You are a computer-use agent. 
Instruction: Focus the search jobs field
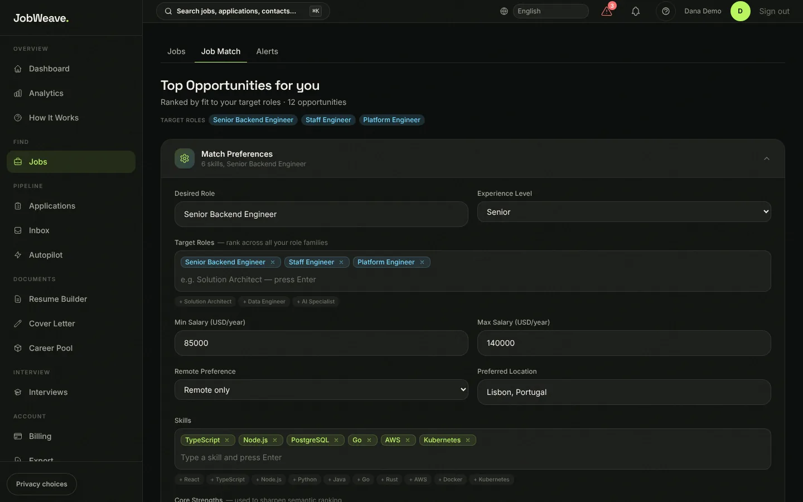(x=243, y=11)
